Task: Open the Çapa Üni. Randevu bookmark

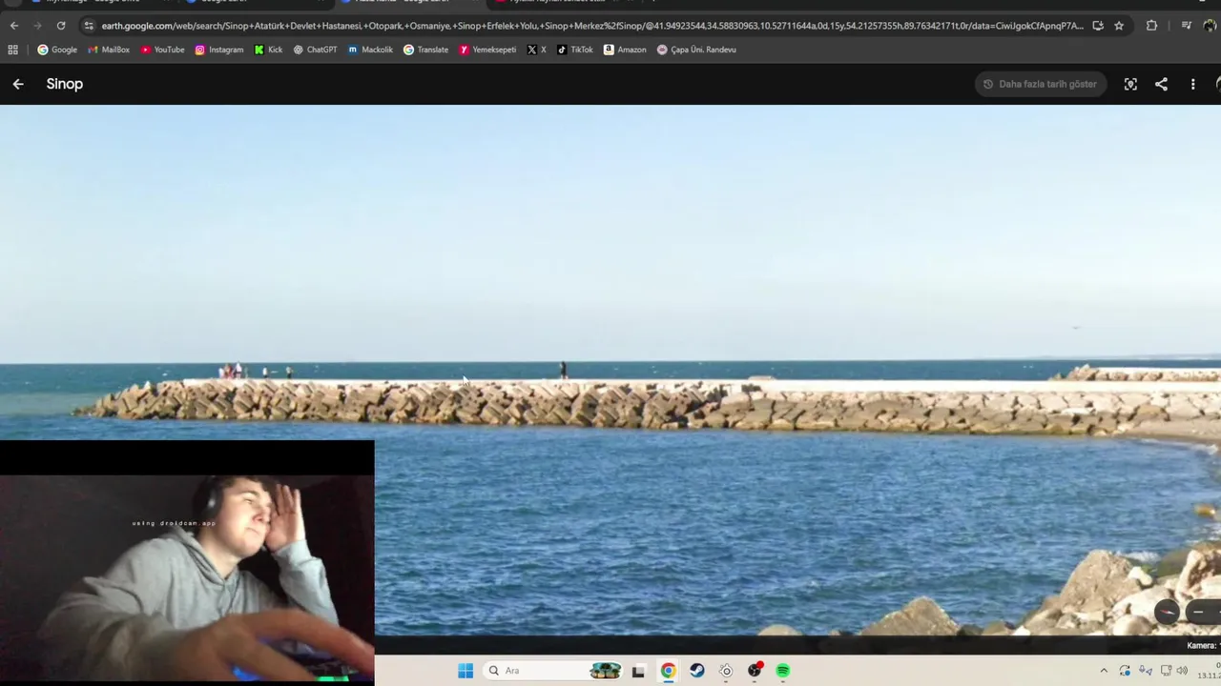Action: [x=696, y=50]
